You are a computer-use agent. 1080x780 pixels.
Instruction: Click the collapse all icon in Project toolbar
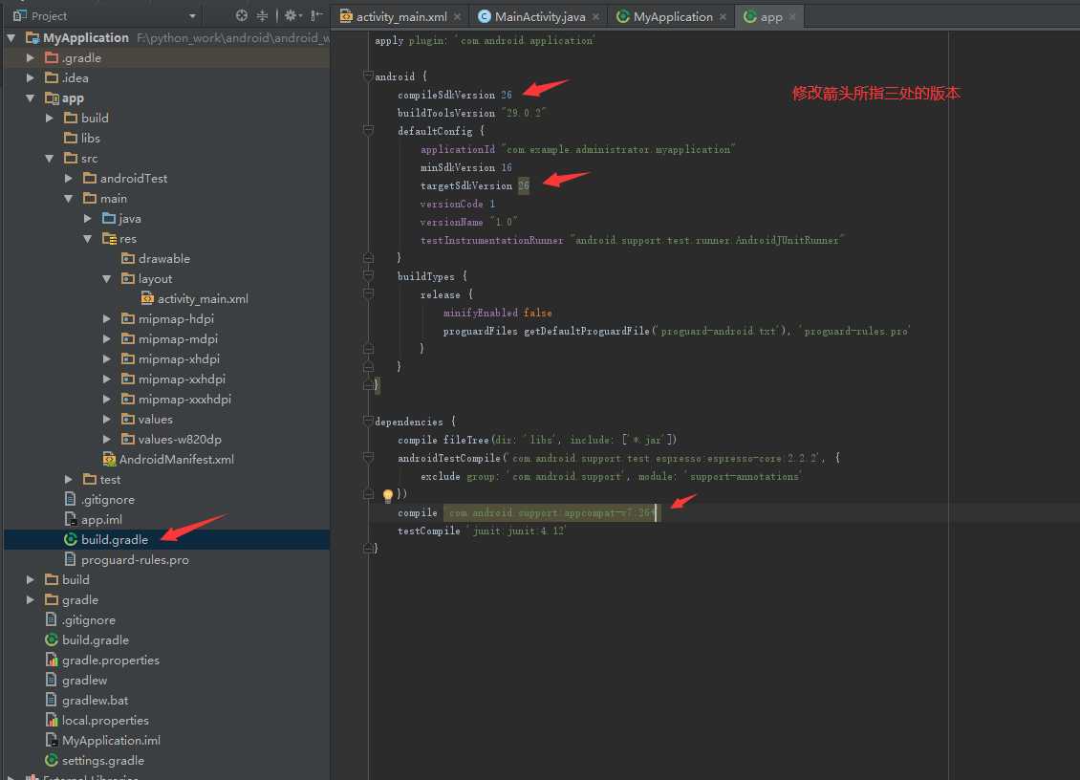(263, 15)
